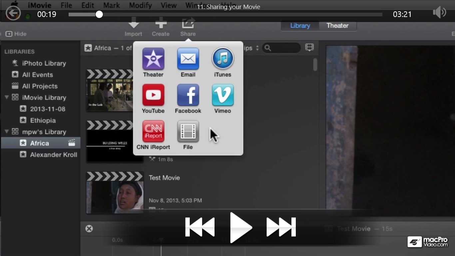Select the Africa event
Viewport: 455px width, 256px height.
tap(40, 143)
